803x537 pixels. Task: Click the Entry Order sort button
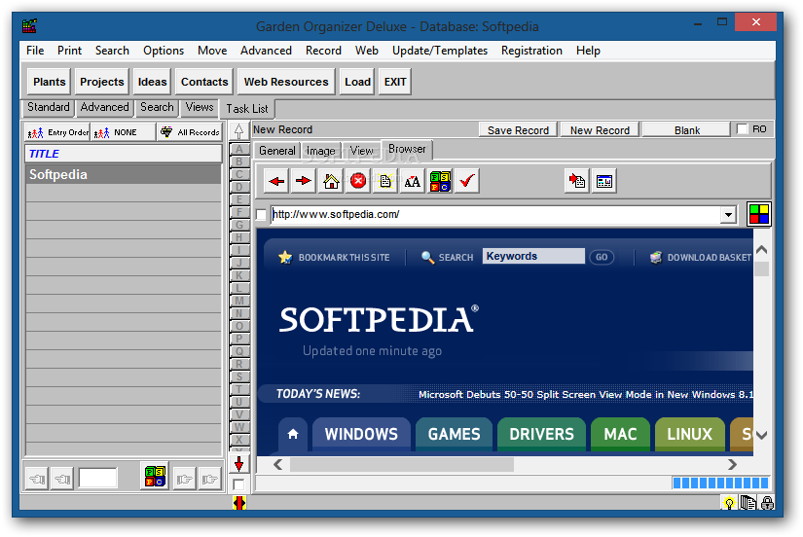57,132
